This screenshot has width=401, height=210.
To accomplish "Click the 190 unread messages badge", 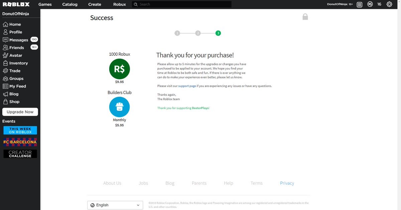I will point(34,39).
